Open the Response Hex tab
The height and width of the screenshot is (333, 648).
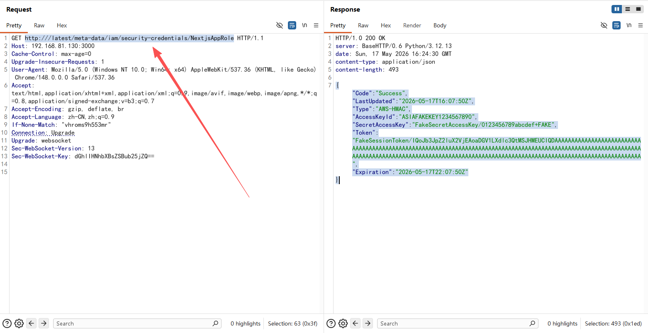pos(386,25)
